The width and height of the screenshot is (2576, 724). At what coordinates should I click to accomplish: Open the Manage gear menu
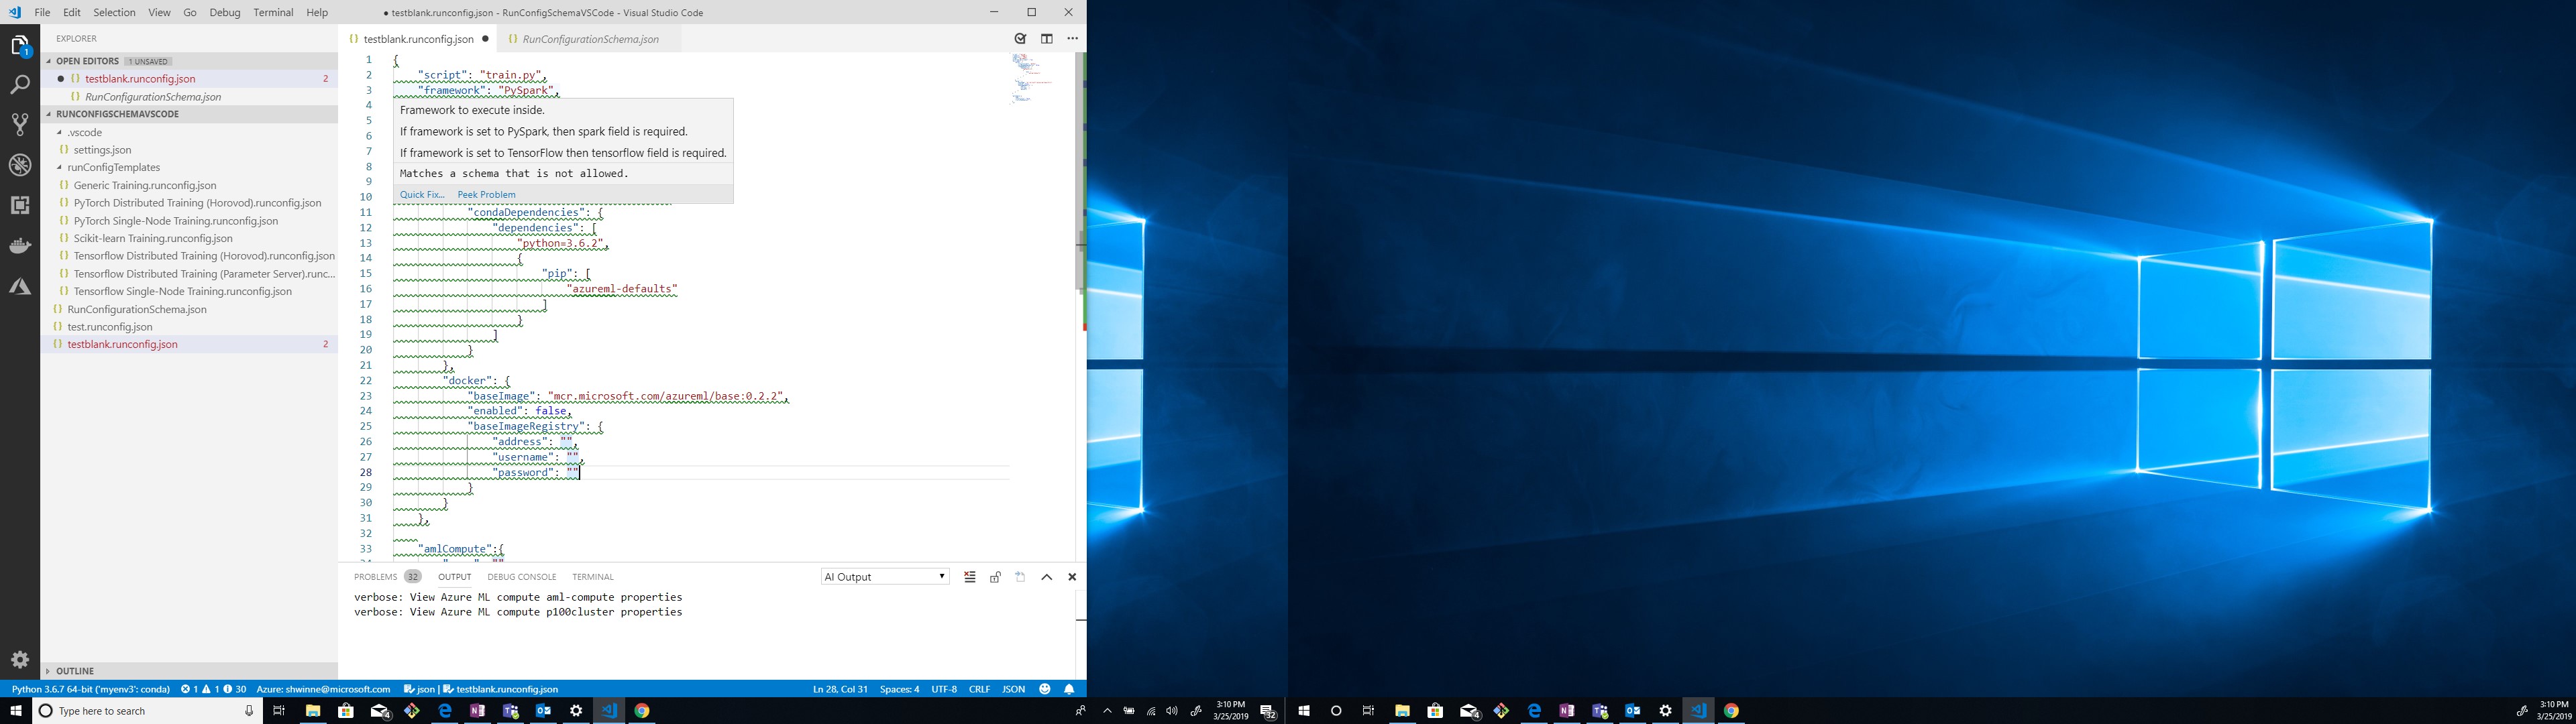(20, 659)
